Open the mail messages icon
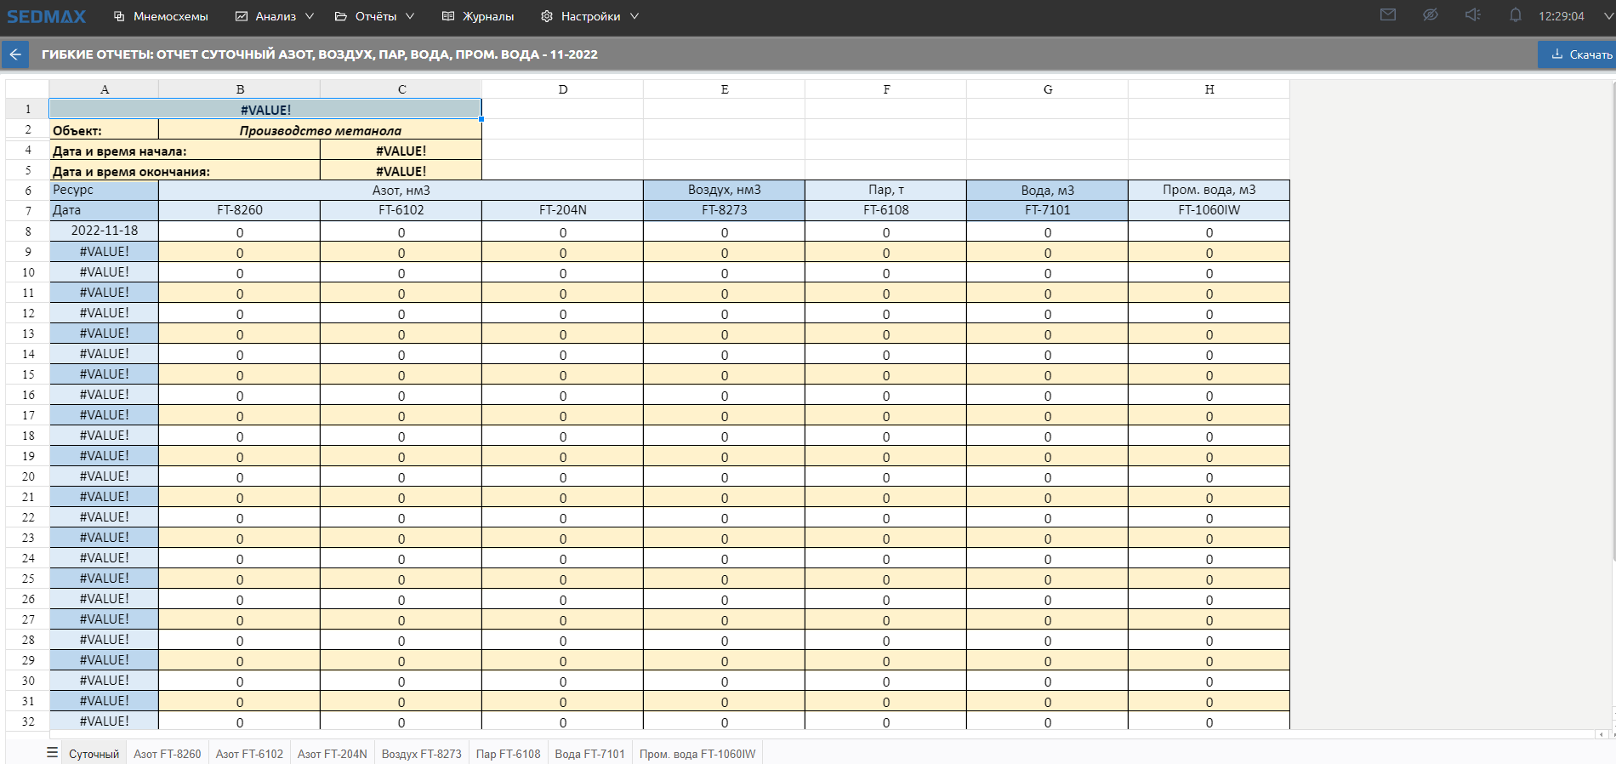 [1388, 15]
